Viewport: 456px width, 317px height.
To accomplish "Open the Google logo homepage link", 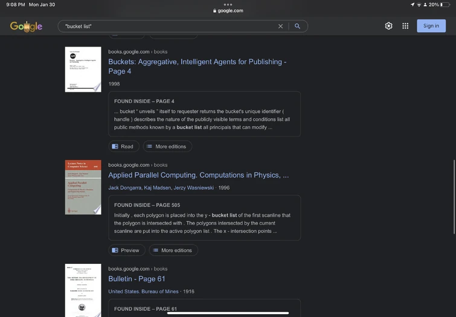I will [26, 26].
